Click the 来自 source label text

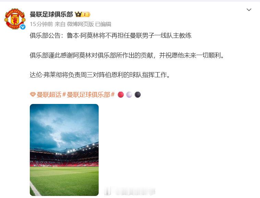60,24
